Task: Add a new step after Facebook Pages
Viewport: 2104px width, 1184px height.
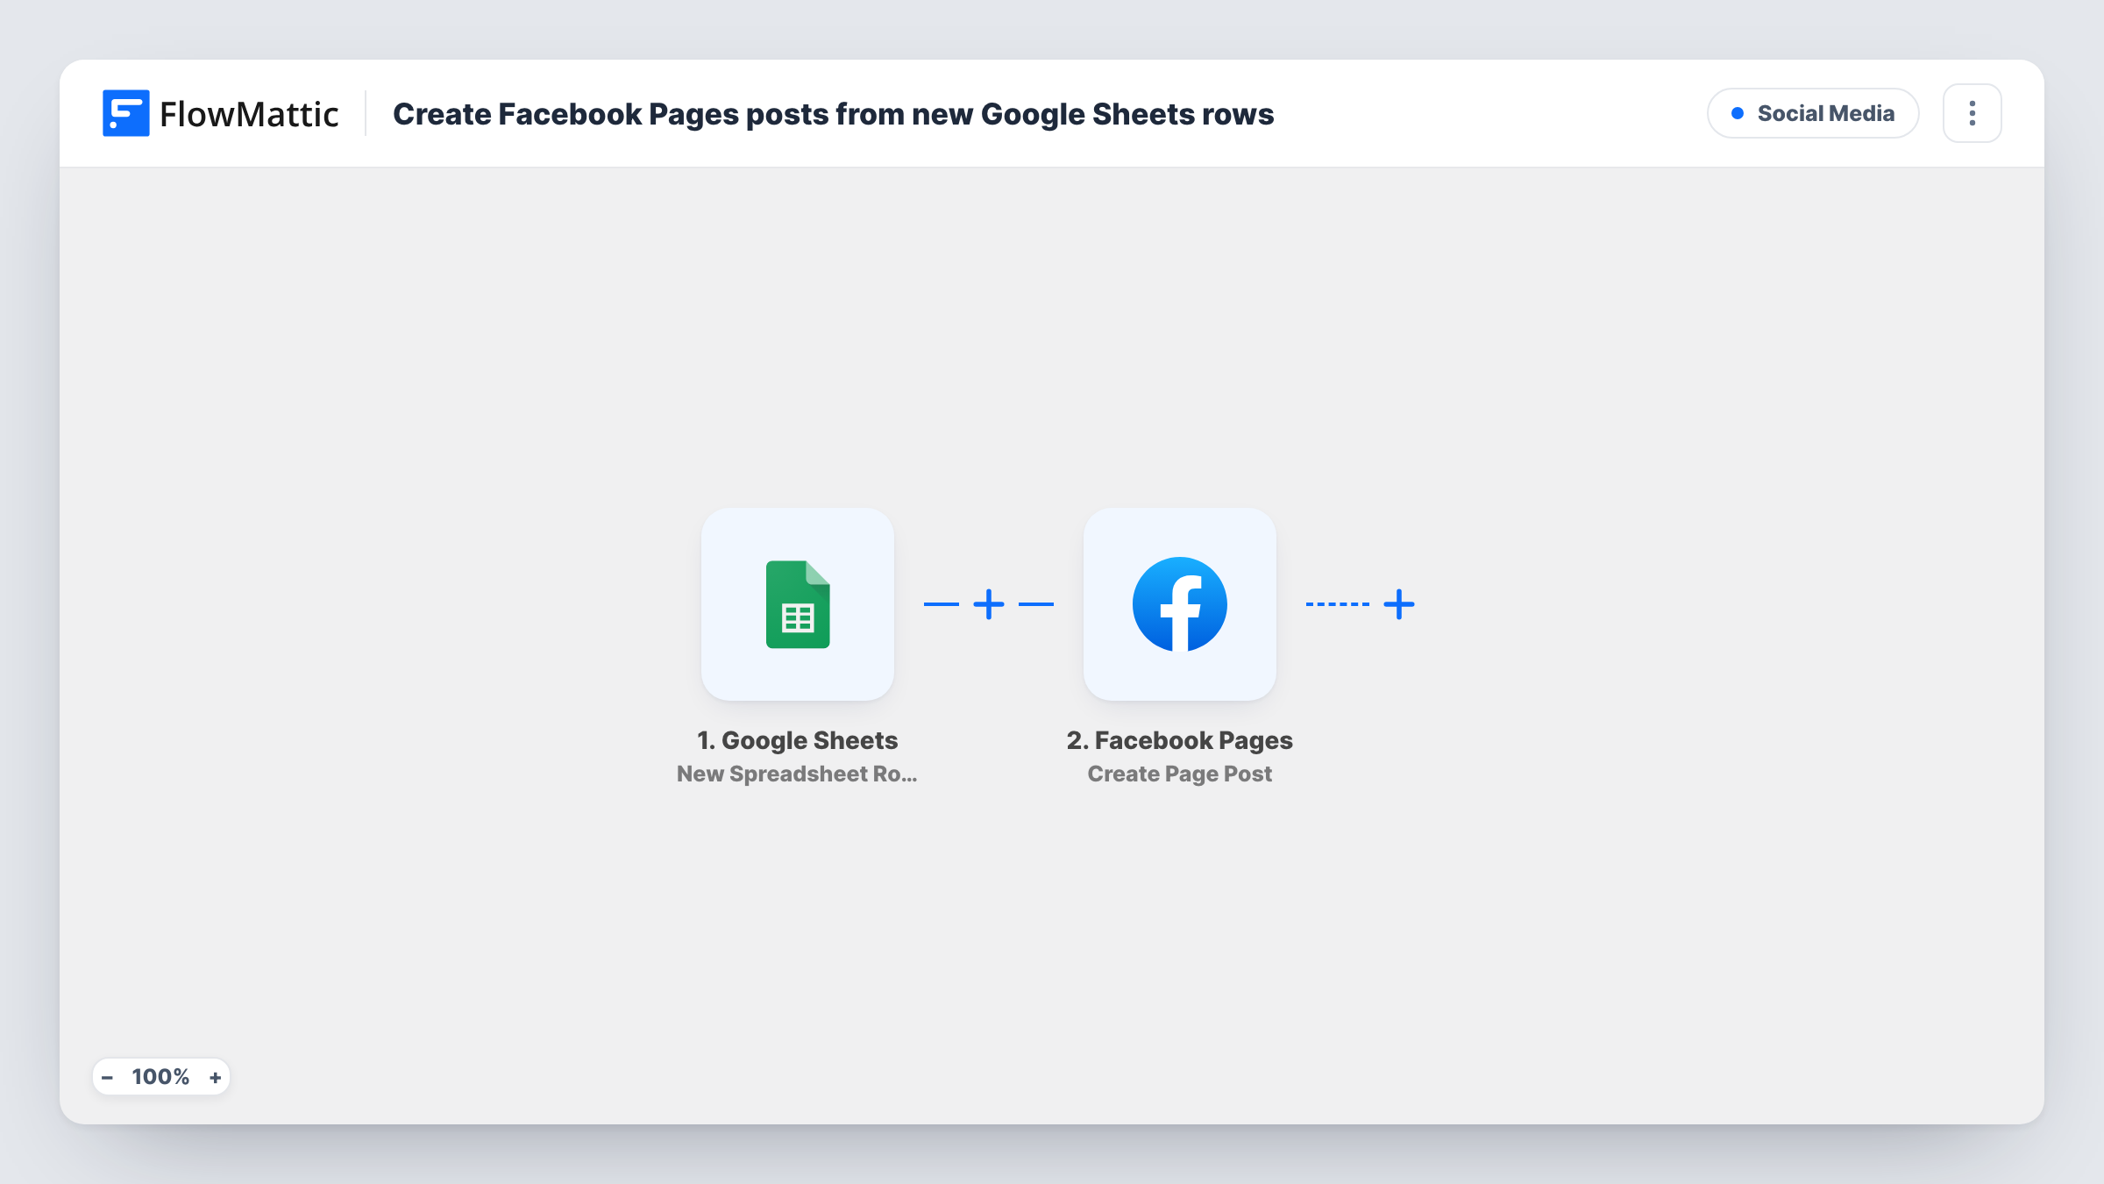Action: pyautogui.click(x=1399, y=604)
